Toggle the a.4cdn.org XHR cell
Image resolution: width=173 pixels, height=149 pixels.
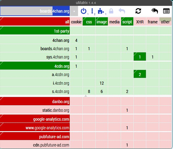[140, 74]
